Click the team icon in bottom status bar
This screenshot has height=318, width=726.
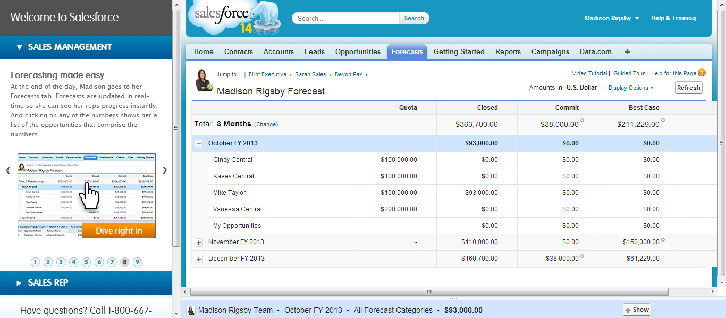click(x=191, y=311)
